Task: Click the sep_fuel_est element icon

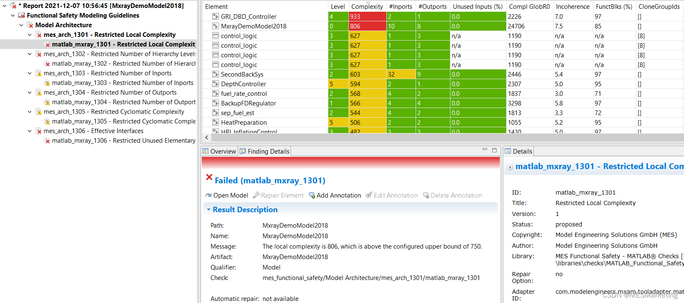Action: click(x=216, y=113)
